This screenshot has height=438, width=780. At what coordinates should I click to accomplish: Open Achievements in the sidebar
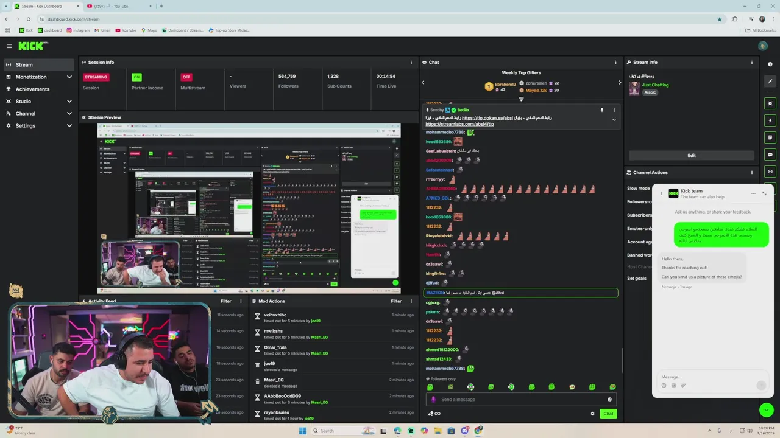click(38, 89)
